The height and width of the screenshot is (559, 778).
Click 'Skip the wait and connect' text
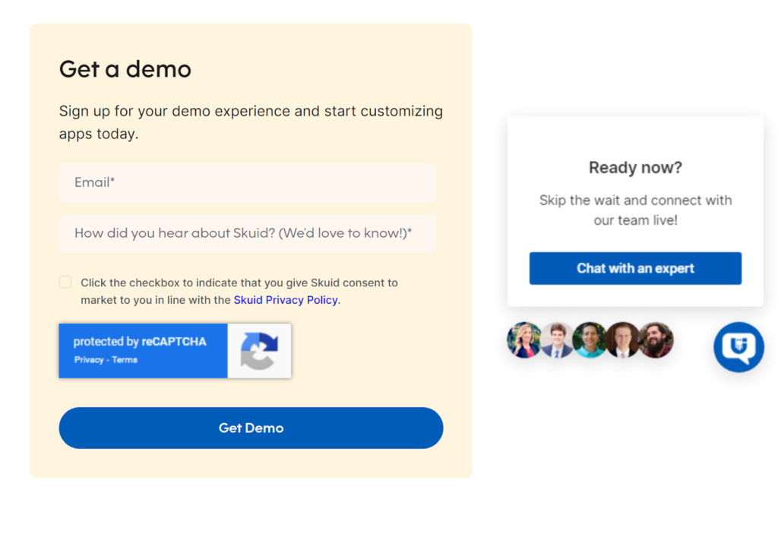635,210
